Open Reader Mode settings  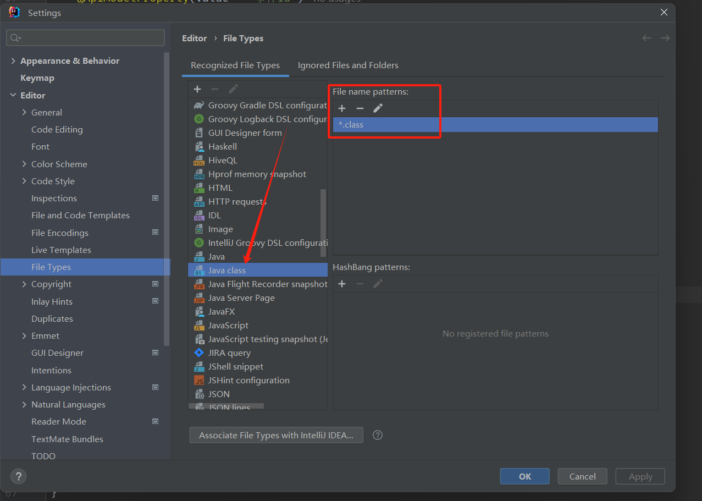59,422
